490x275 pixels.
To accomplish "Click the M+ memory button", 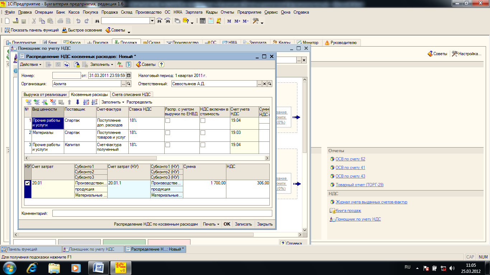I will coord(237,21).
